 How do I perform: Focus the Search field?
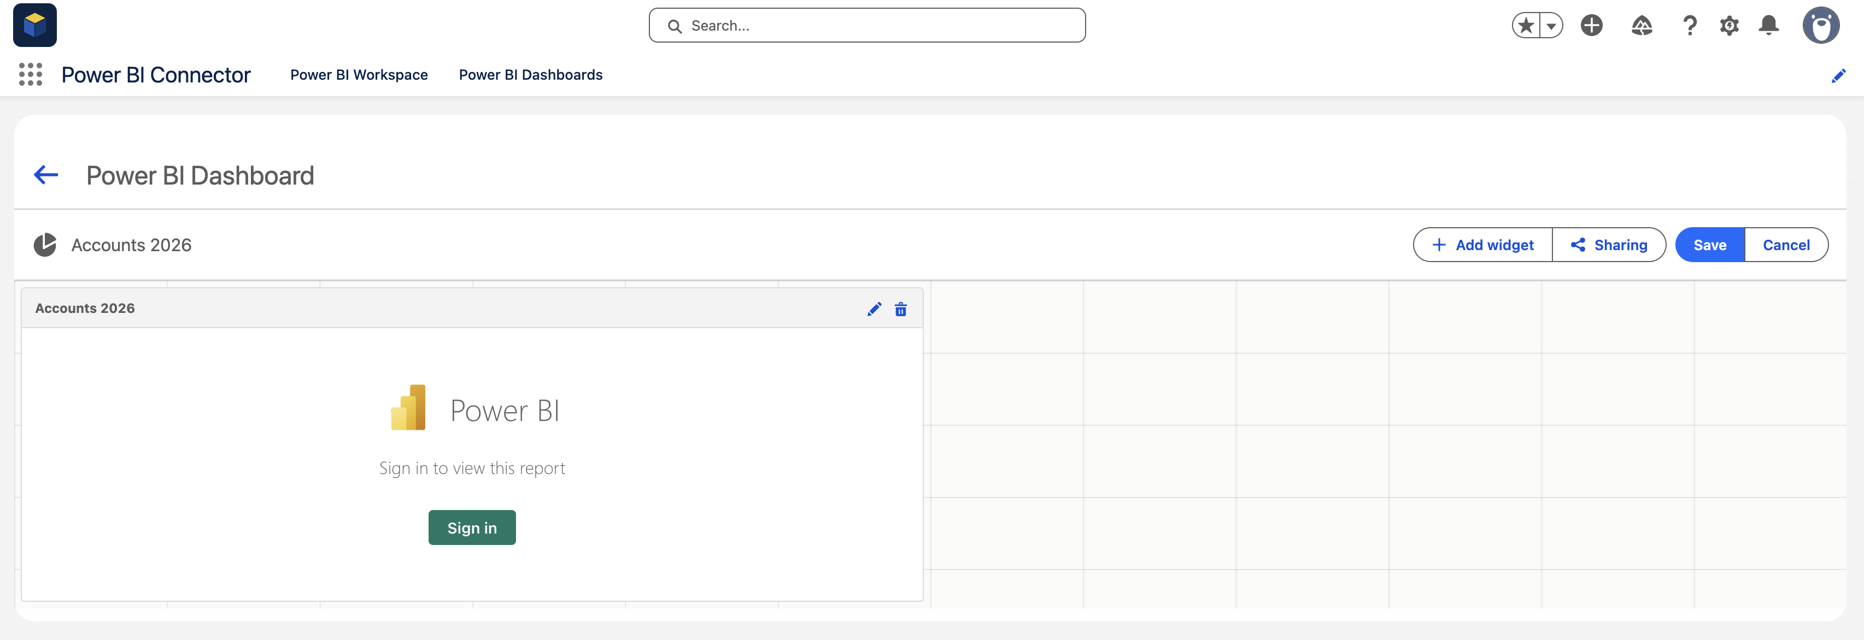867,26
